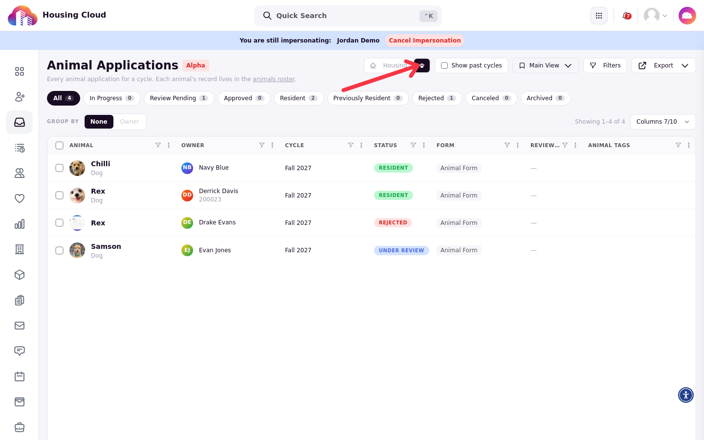Select the Rejected tab

pyautogui.click(x=437, y=98)
